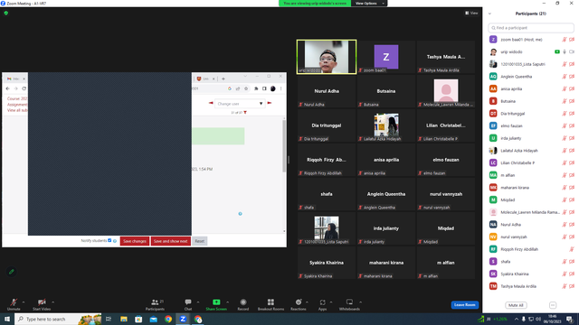The width and height of the screenshot is (579, 325).
Task: Open the Apps button in toolbar
Action: [x=322, y=304]
